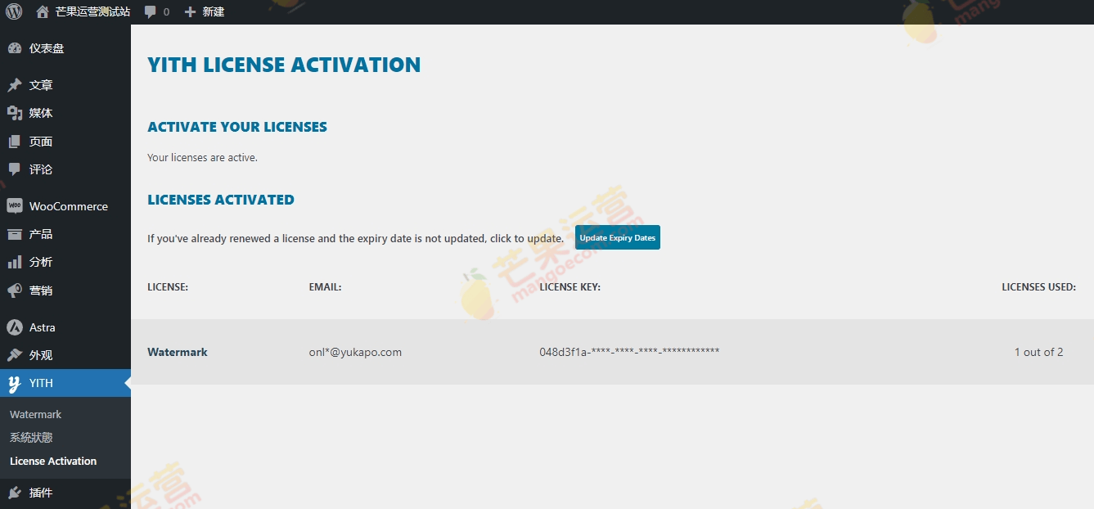Open the 系統狀態 submenu link
Screen dimensions: 1094x509
point(31,438)
